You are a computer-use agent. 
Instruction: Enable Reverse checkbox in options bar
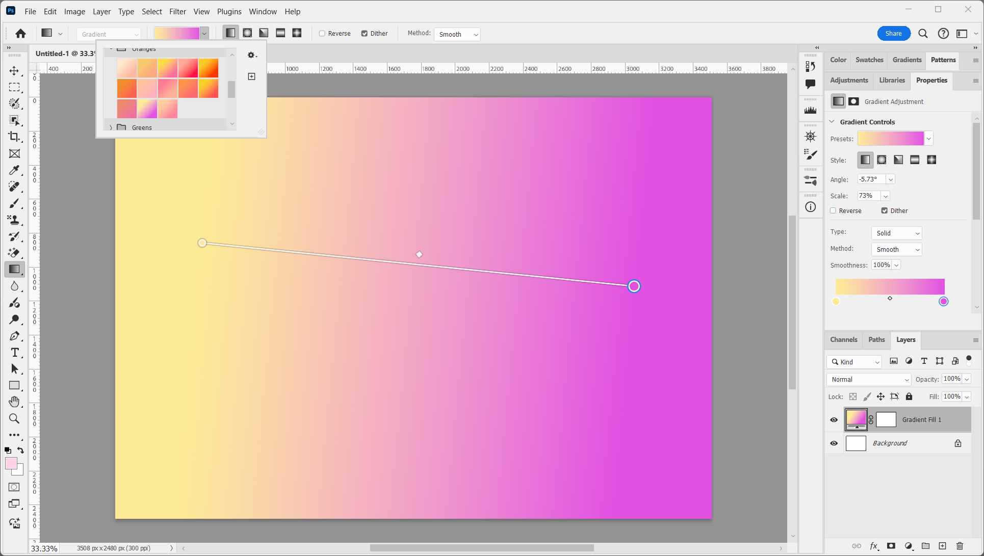(322, 34)
